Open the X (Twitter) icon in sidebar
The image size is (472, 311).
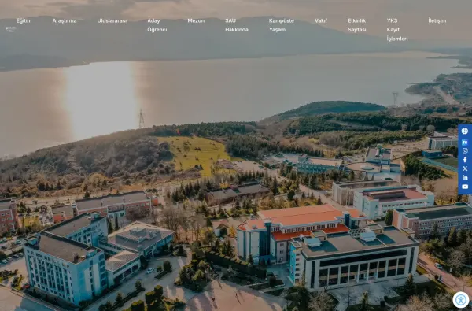pyautogui.click(x=465, y=168)
